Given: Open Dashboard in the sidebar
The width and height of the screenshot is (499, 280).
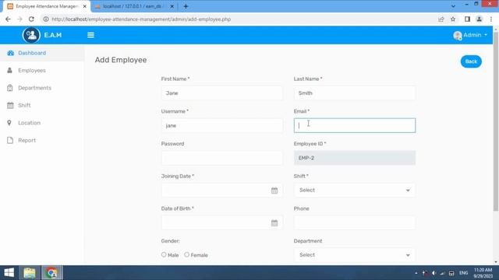Looking at the screenshot, I should [42, 53].
